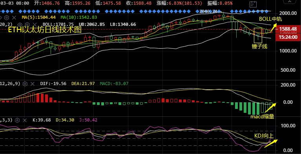Image resolution: width=301 pixels, height=154 pixels.
Task: Click the high price 1595.26
Action: (81, 3)
